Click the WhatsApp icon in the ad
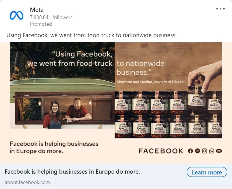232x189 pixels. click(212, 151)
